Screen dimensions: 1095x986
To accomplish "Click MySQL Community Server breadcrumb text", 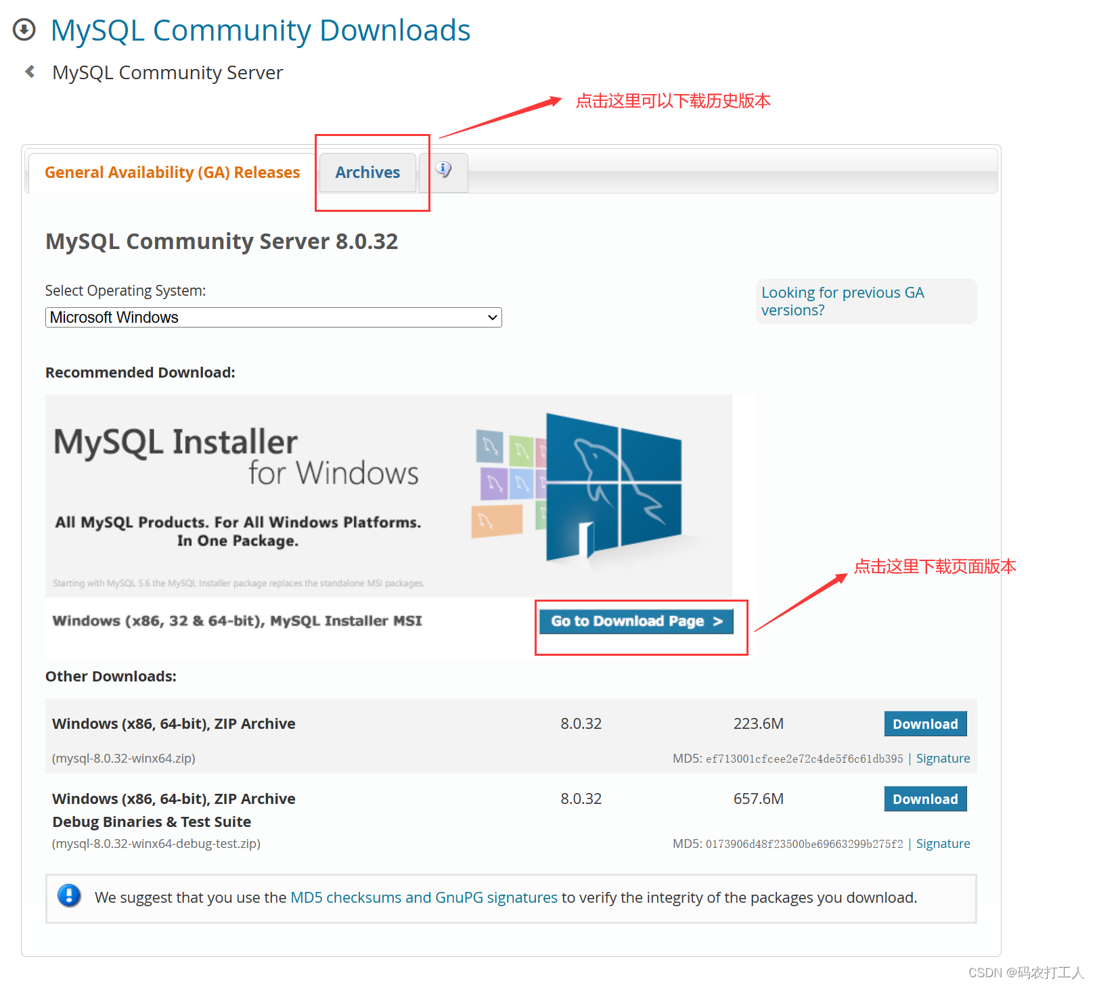I will click(x=167, y=72).
